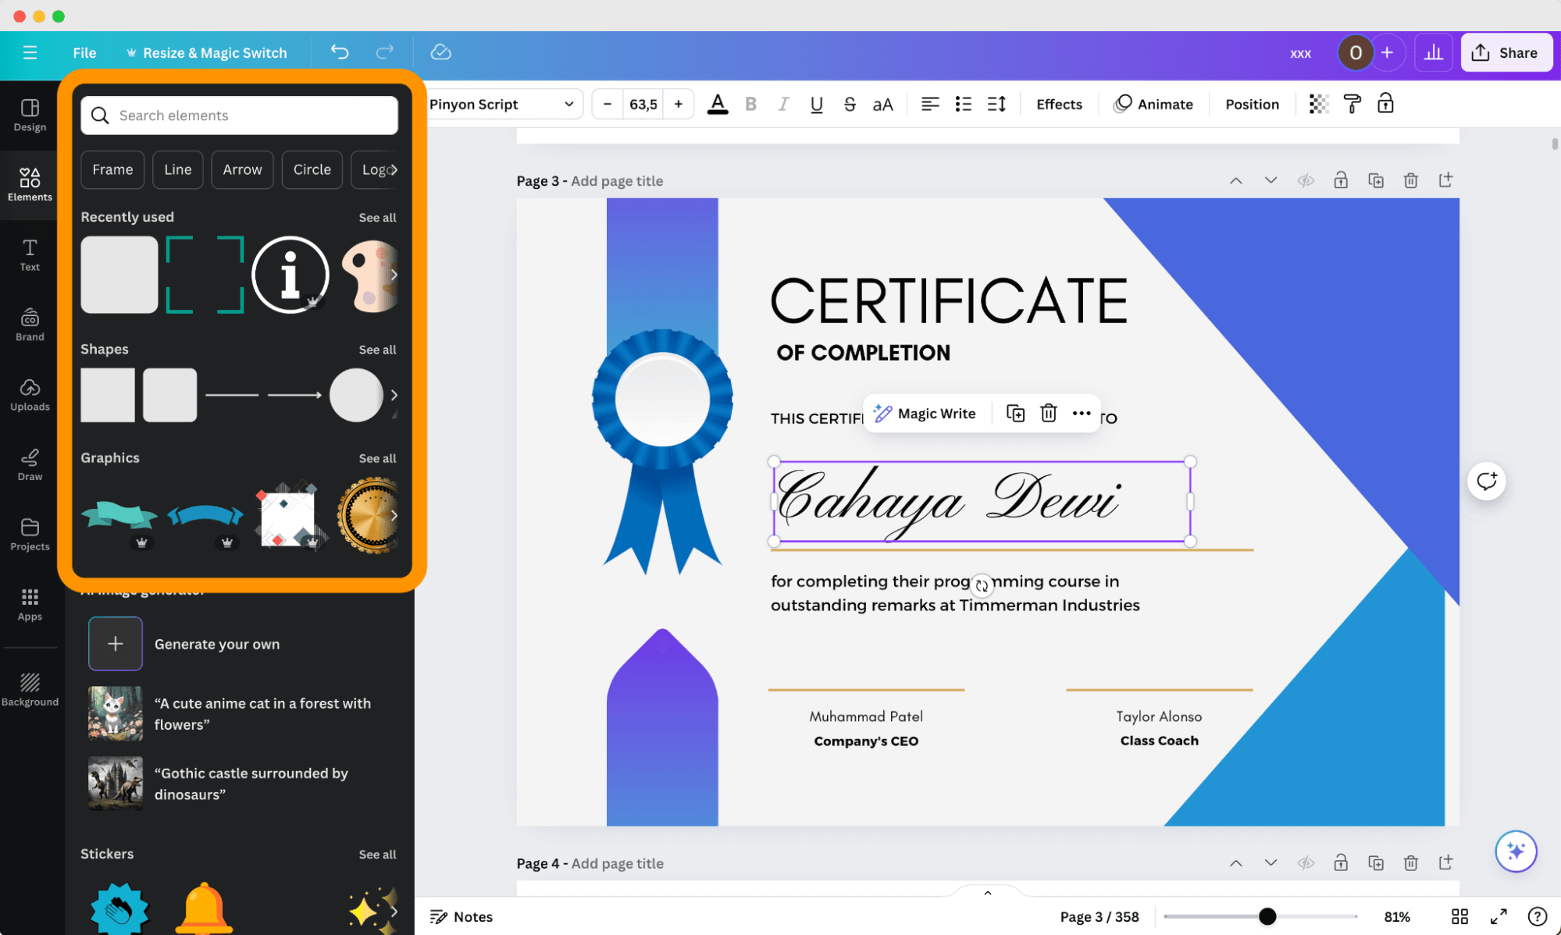Viewport: 1561px width, 935px height.
Task: Open Magic Write on floating toolbar
Action: click(925, 413)
